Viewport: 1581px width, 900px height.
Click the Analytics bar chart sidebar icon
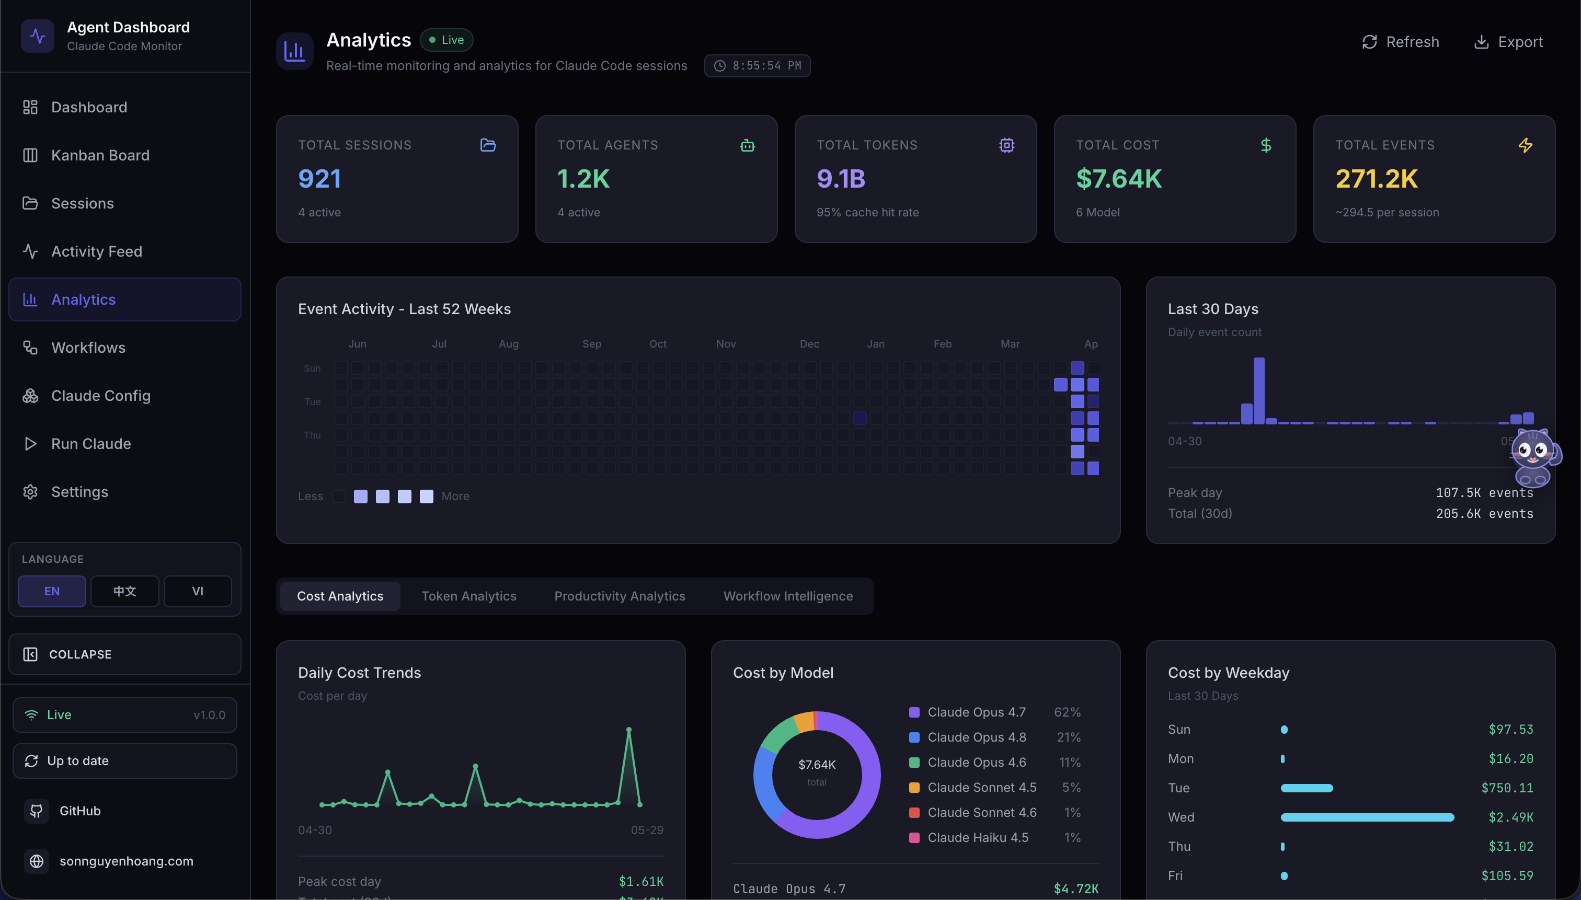click(x=30, y=299)
